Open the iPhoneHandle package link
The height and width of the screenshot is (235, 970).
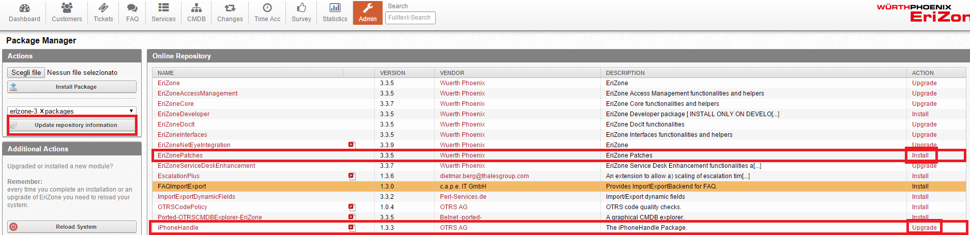(178, 228)
